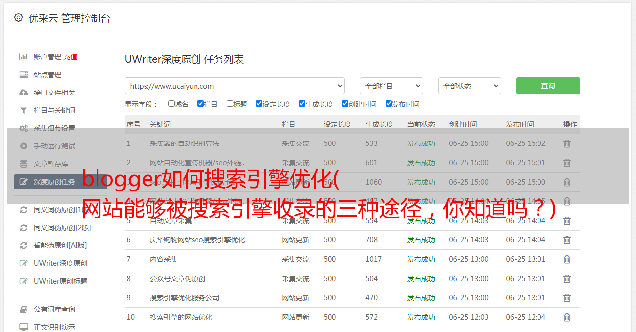Click the bar chart icon for 账户管理
Viewport: 636px width, 332px height.
[23, 57]
